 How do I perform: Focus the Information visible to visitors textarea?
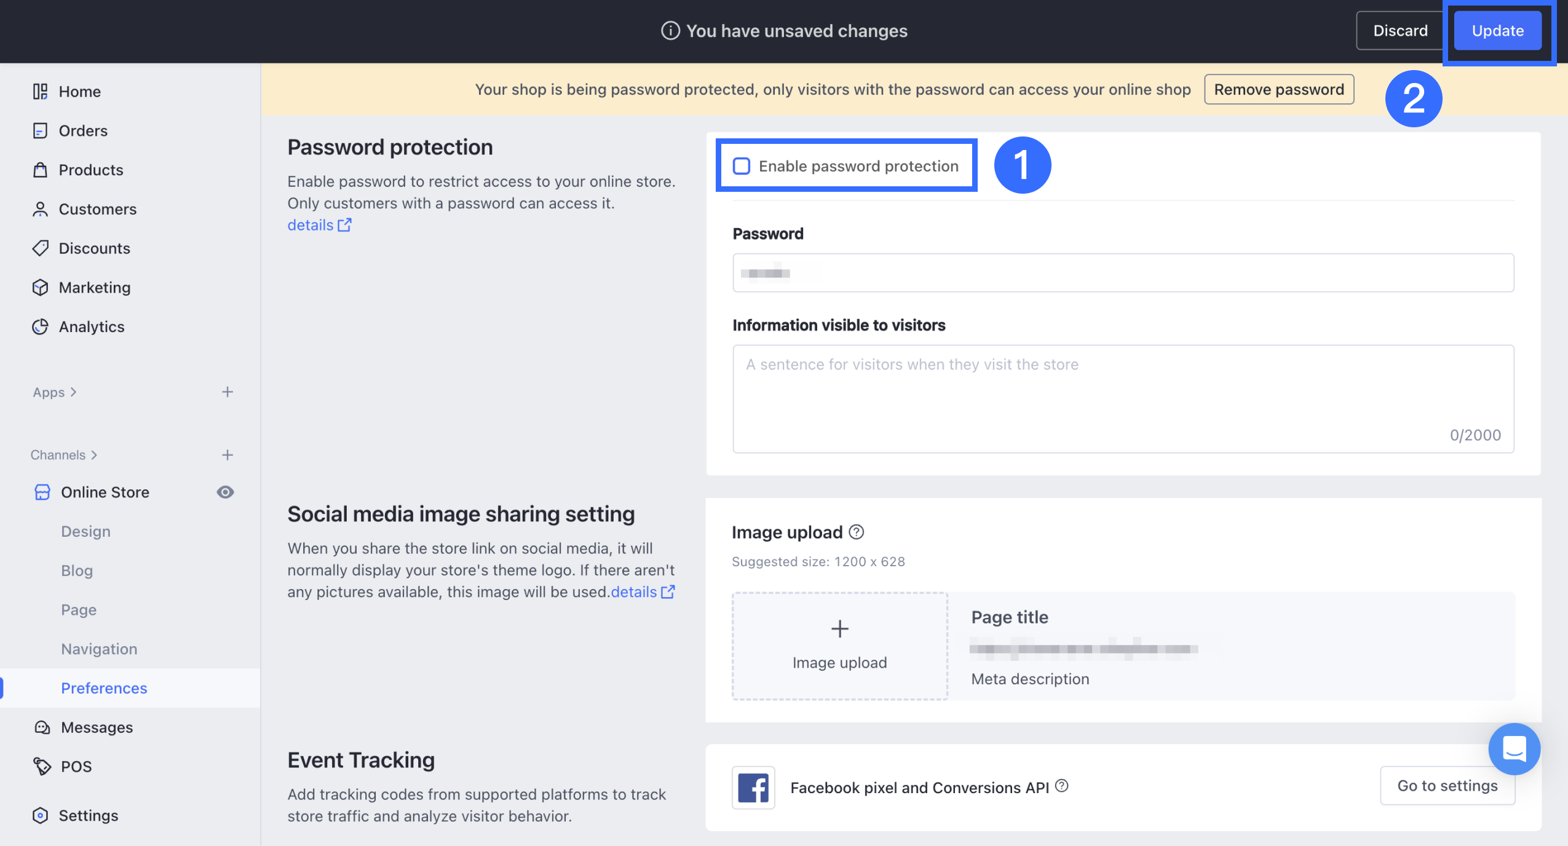click(1123, 398)
